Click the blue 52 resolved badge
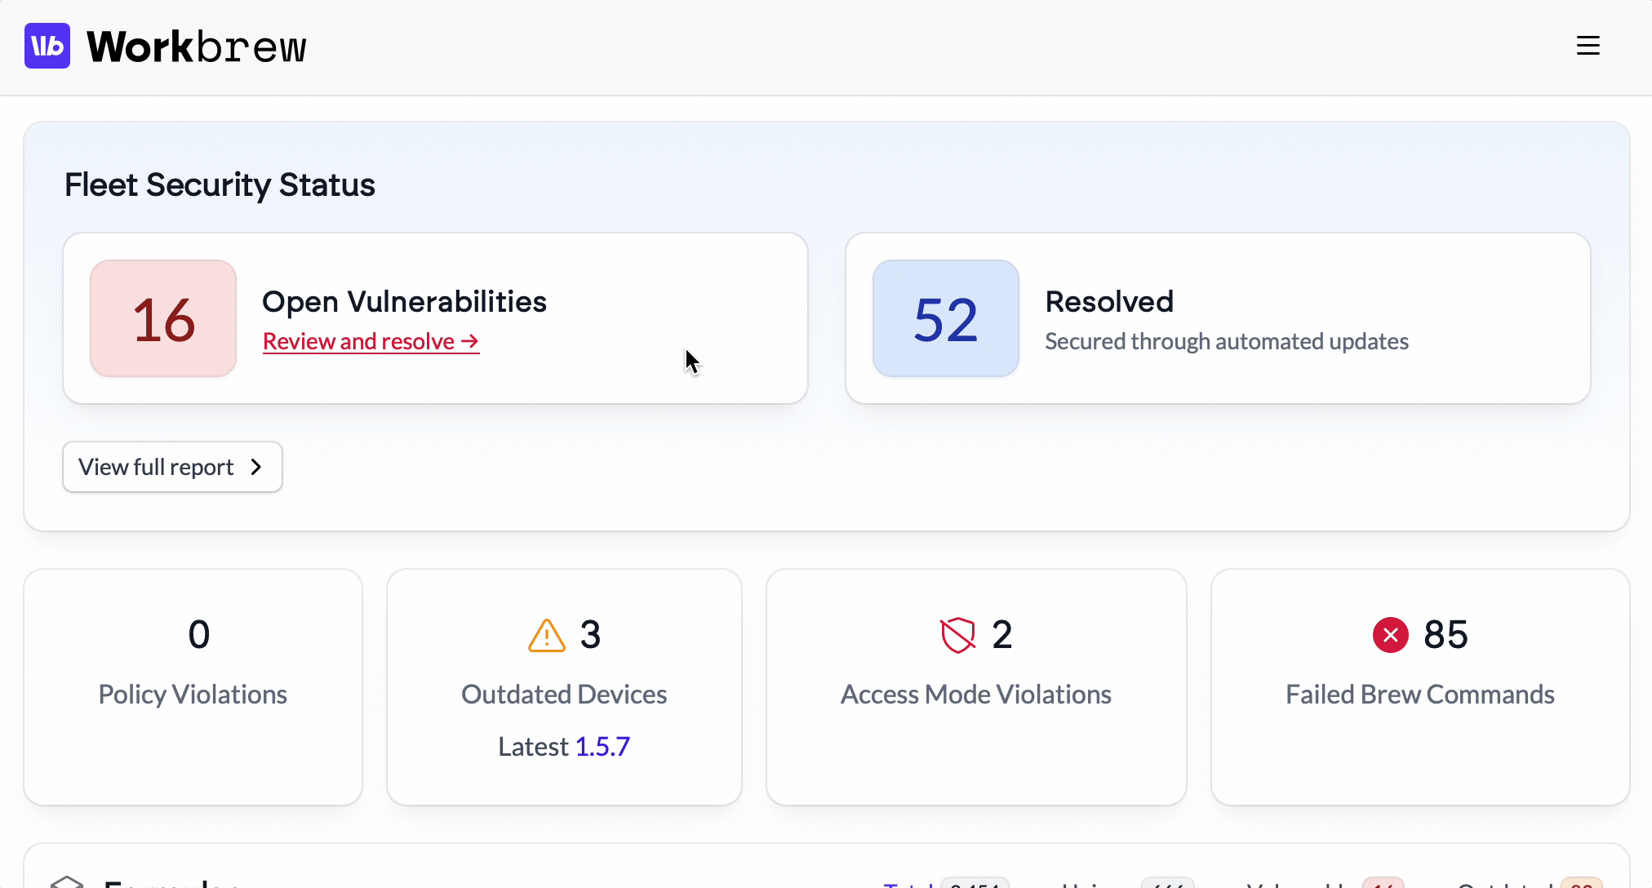1652x888 pixels. (945, 318)
